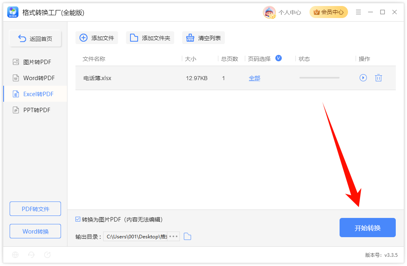Click the PDF转文件 button

pyautogui.click(x=35, y=209)
